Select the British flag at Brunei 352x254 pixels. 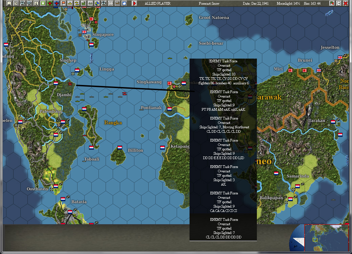pyautogui.click(x=319, y=70)
